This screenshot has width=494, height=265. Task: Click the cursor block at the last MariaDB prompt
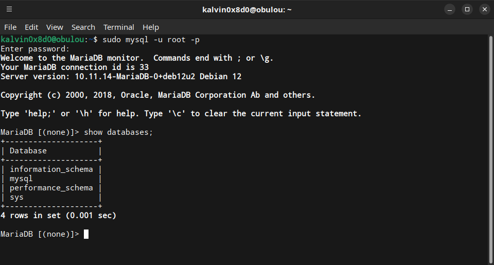pos(86,234)
